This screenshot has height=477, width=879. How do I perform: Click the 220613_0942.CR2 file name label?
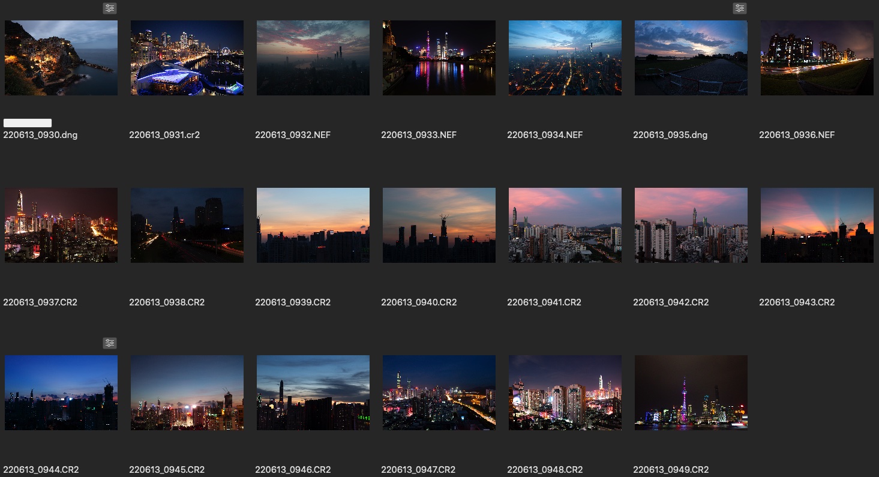click(x=671, y=302)
